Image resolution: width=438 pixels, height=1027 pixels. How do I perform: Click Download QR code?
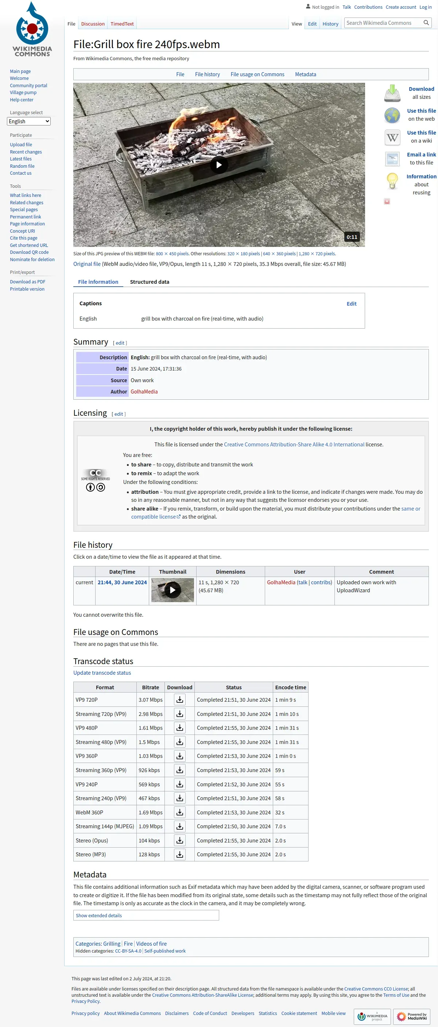30,252
